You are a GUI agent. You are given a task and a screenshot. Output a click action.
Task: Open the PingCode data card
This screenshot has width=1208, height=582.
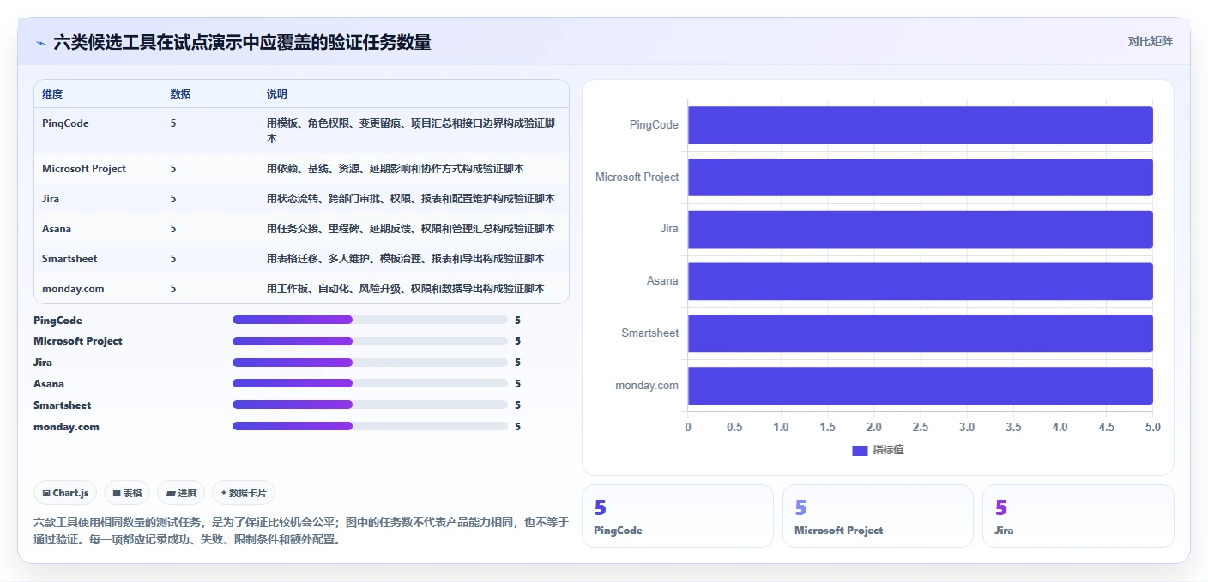pyautogui.click(x=678, y=516)
